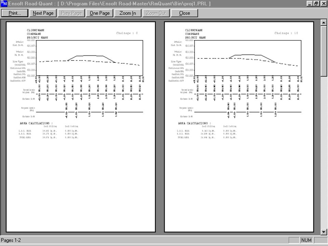The height and width of the screenshot is (246, 328).
Task: Click the greyed-out Zoom Out button
Action: point(156,13)
